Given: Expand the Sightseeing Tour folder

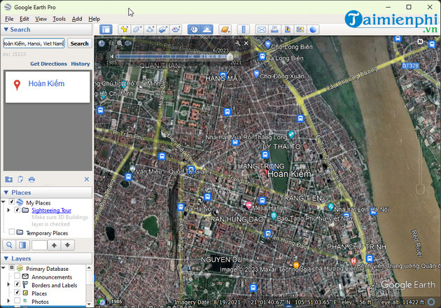Looking at the screenshot, I should (8, 210).
